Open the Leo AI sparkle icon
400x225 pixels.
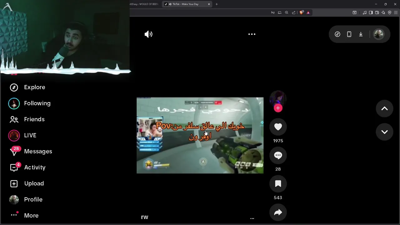(383, 12)
